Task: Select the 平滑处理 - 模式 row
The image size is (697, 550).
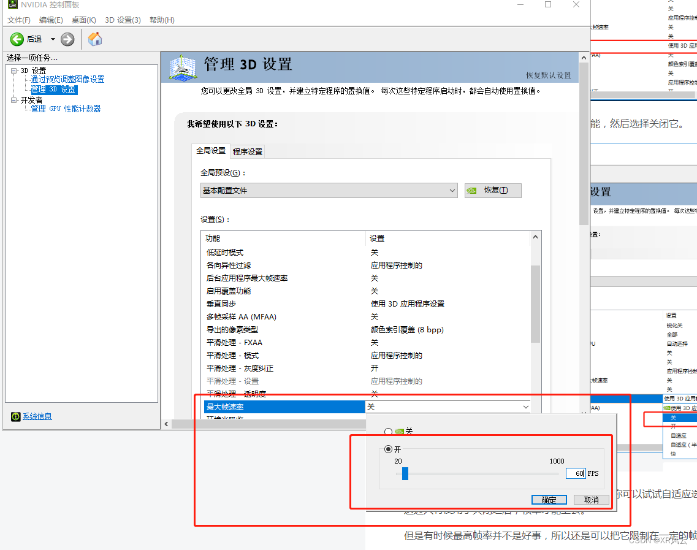Action: 367,355
